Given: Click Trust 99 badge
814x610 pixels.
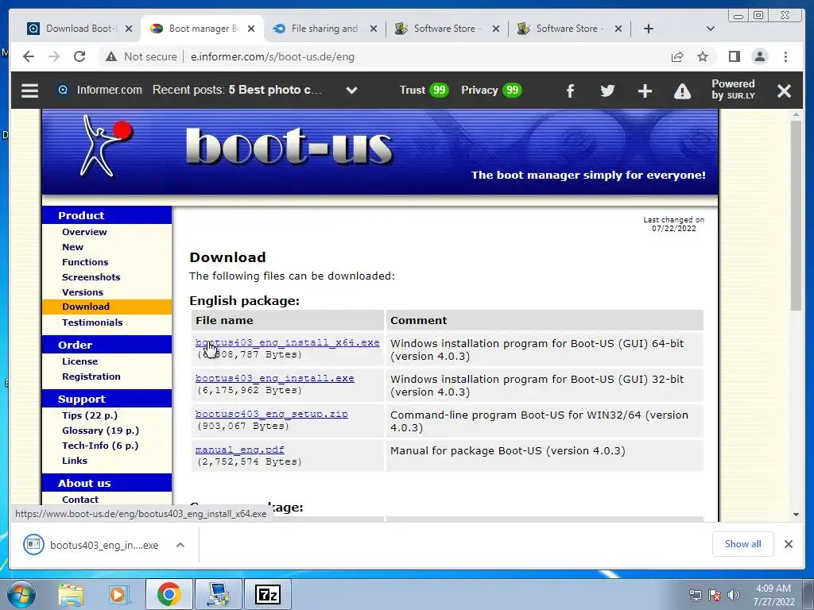Looking at the screenshot, I should (x=424, y=90).
